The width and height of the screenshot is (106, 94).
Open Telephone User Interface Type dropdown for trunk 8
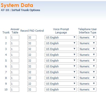click(87, 78)
